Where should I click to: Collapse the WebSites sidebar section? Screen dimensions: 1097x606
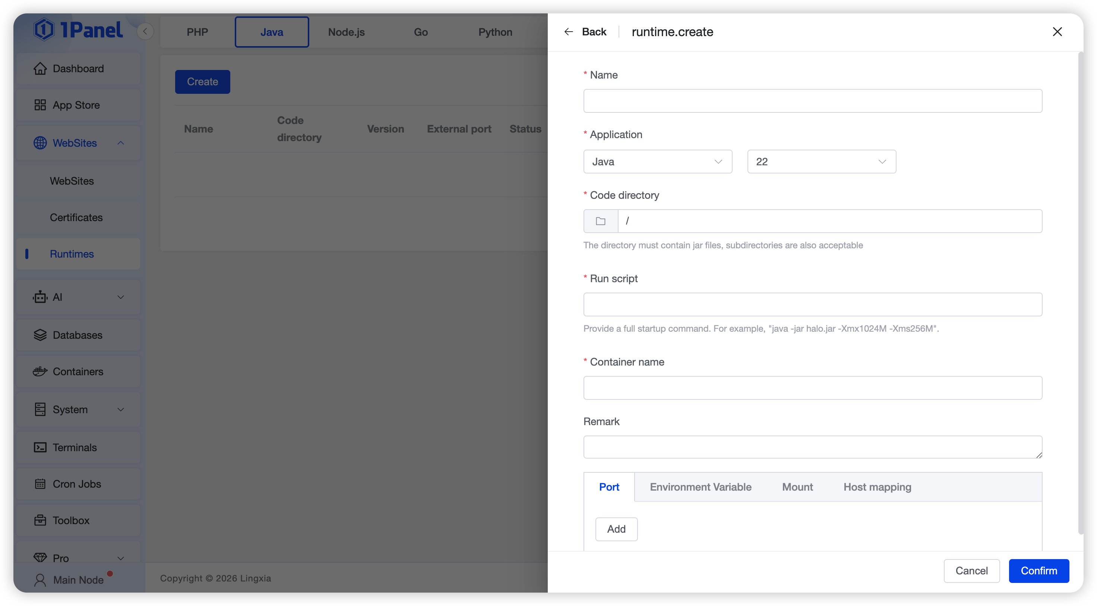pyautogui.click(x=120, y=143)
